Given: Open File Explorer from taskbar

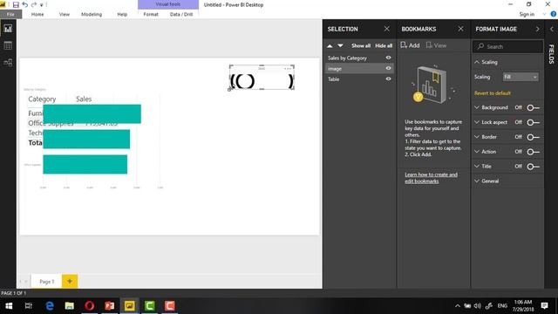Looking at the screenshot, I should pos(70,306).
